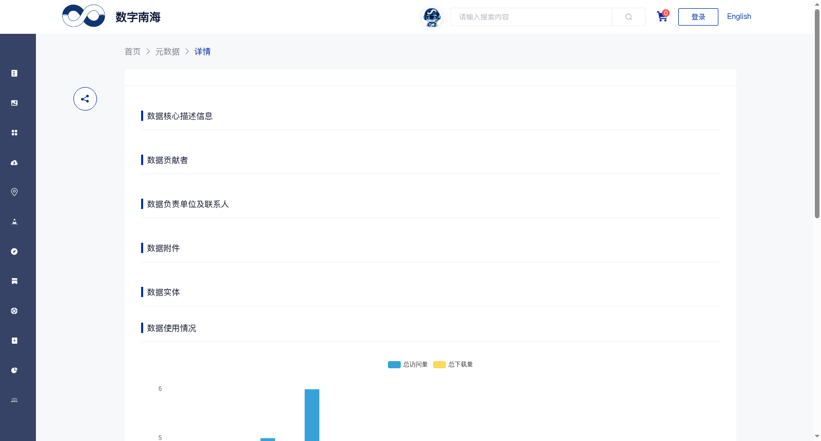Toggle the 总访问量 legend series
Screen dimensions: 821x441
pos(408,365)
